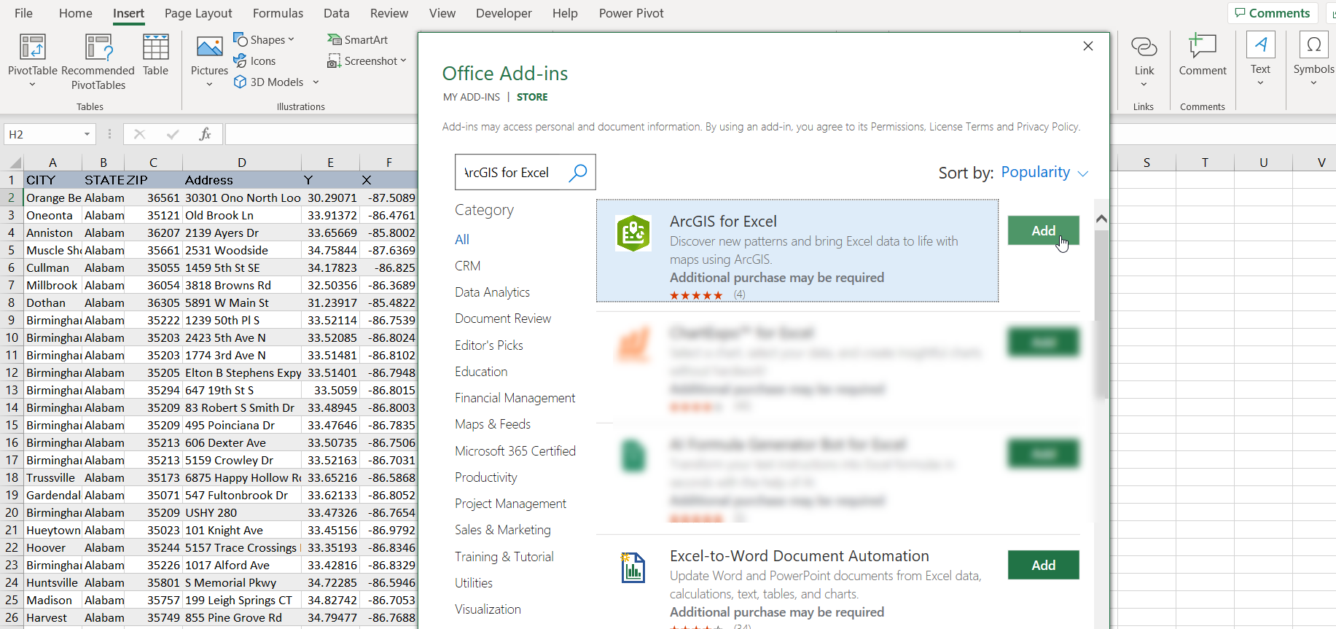Open the Screenshot tool
The height and width of the screenshot is (629, 1336).
367,61
